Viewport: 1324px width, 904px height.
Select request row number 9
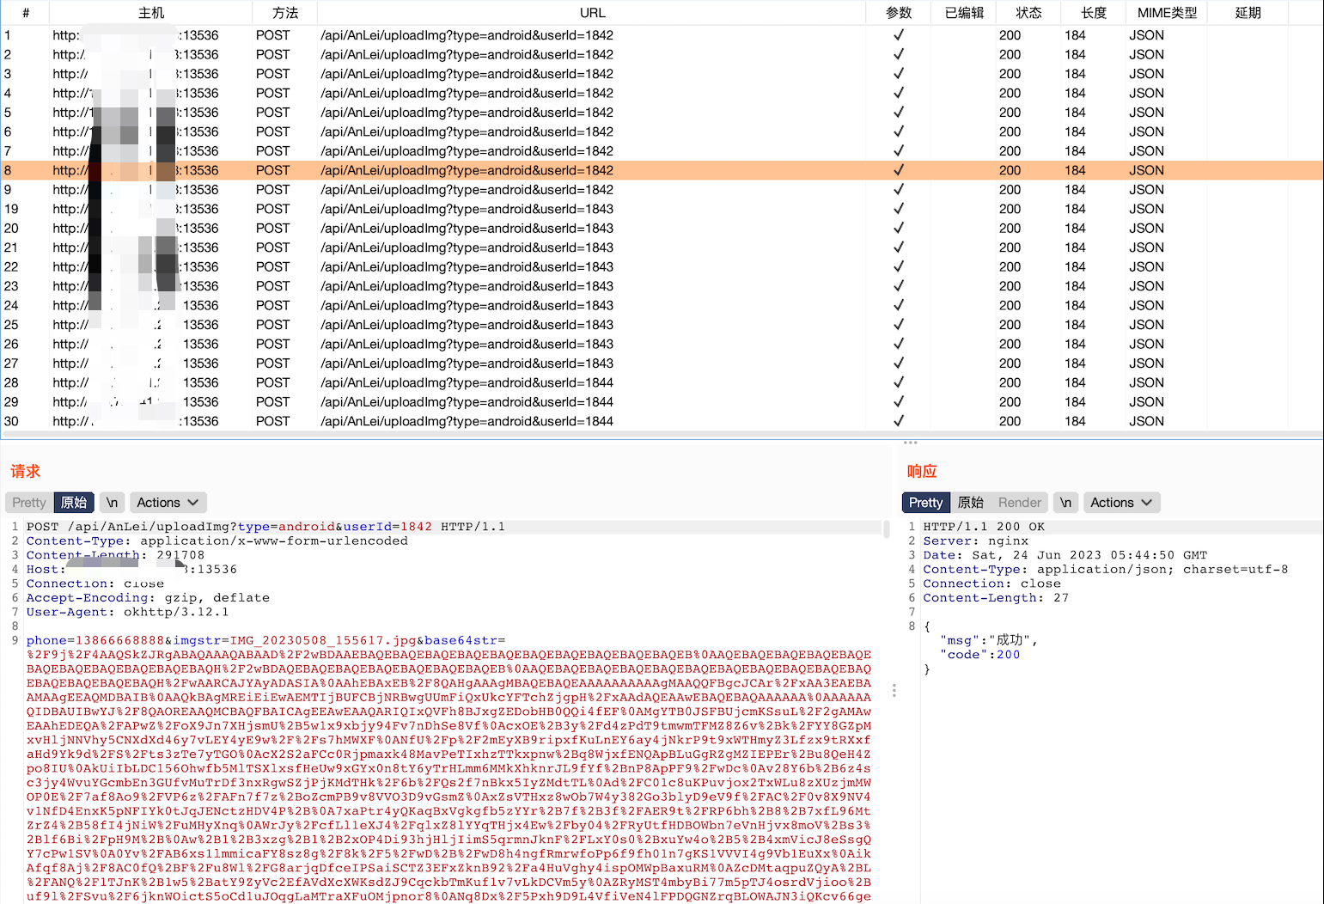tap(662, 190)
